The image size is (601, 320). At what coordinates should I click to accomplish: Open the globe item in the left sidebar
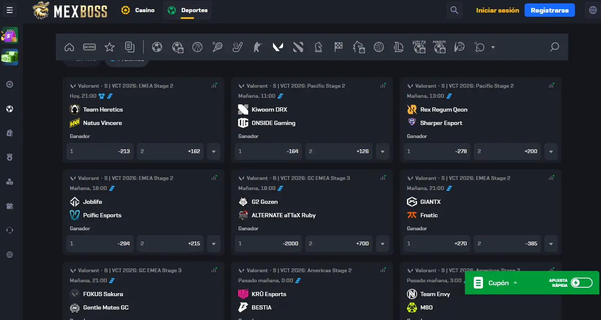tap(10, 255)
